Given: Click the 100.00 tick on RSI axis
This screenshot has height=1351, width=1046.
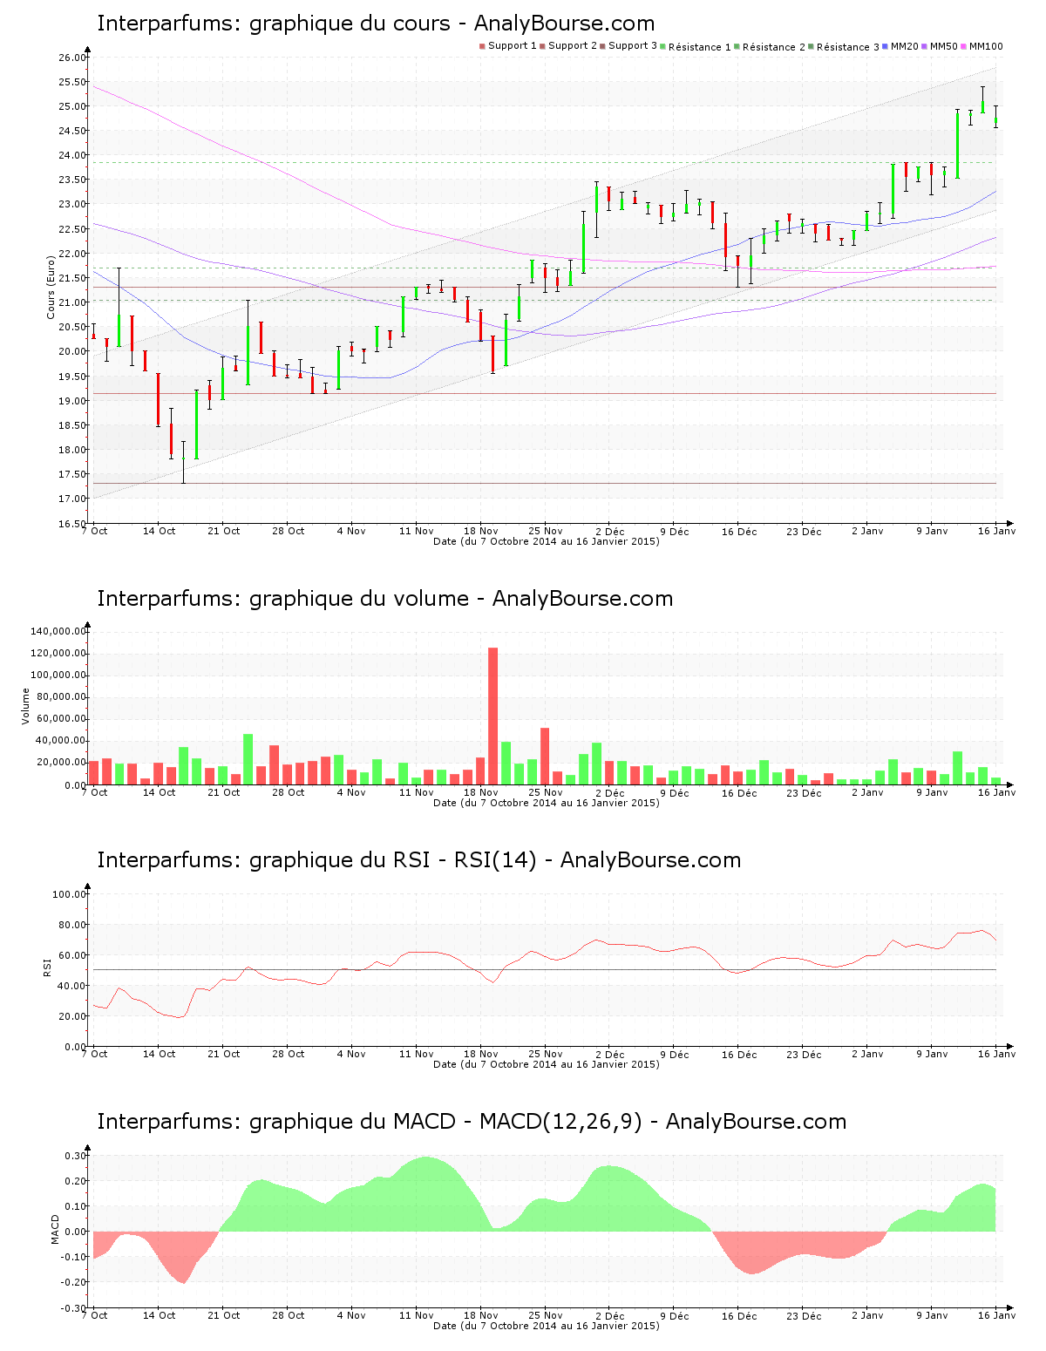Looking at the screenshot, I should tap(69, 894).
